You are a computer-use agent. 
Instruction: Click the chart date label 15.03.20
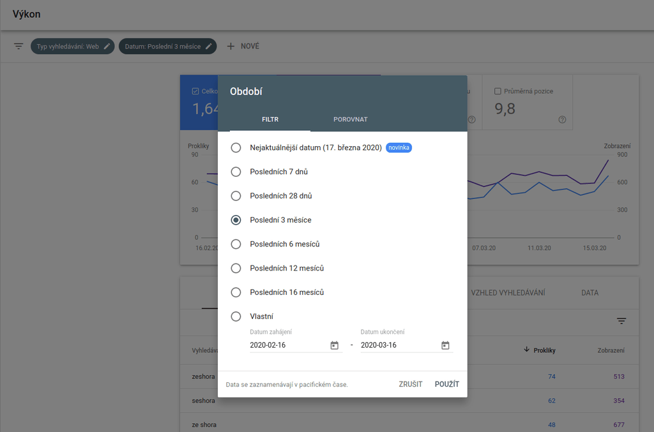(595, 248)
